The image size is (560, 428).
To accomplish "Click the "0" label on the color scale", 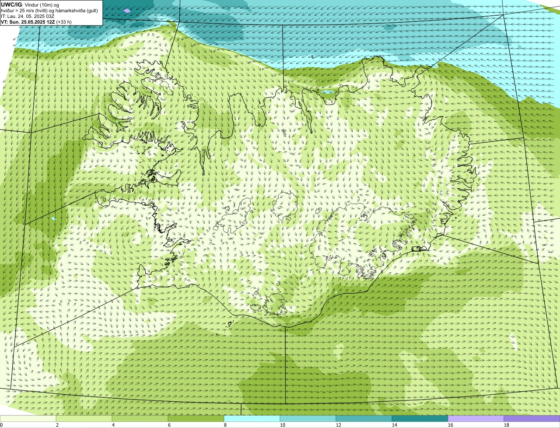I will [x=1, y=425].
